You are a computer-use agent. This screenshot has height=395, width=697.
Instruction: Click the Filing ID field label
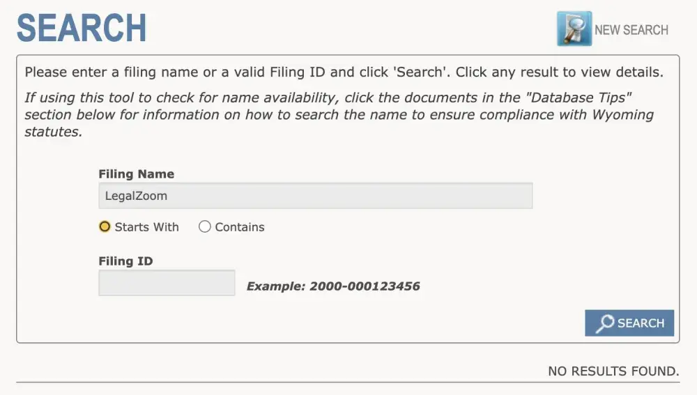[x=125, y=261]
